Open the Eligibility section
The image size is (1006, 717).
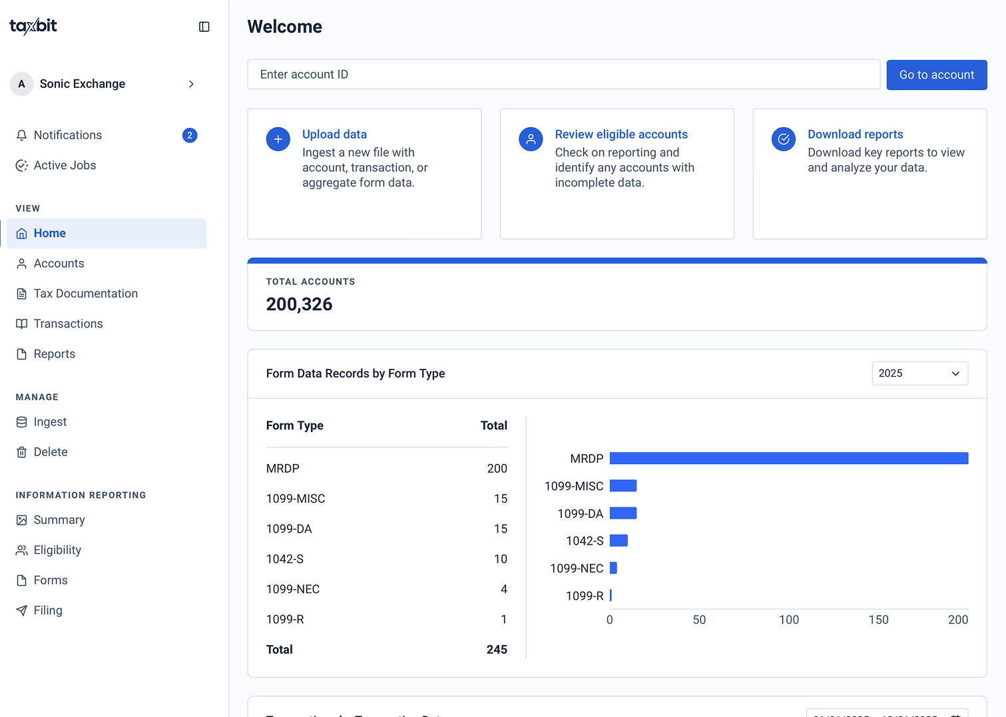coord(107,550)
